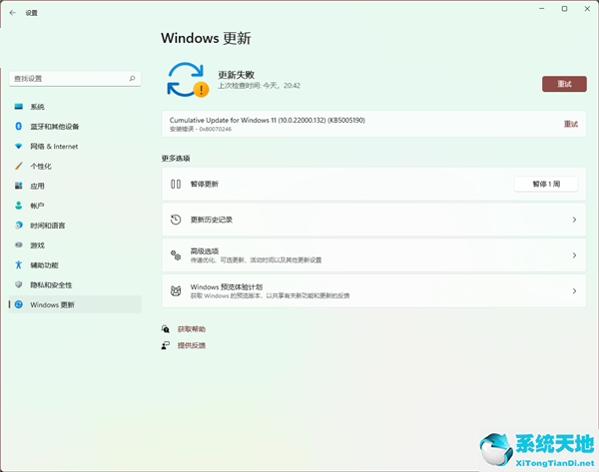Click the accessibility figure icon
The width and height of the screenshot is (599, 472).
(x=19, y=264)
